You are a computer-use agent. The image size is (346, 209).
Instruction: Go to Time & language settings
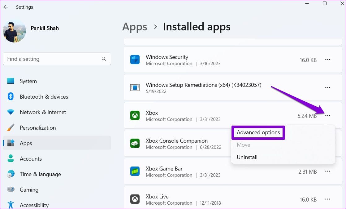click(x=57, y=174)
